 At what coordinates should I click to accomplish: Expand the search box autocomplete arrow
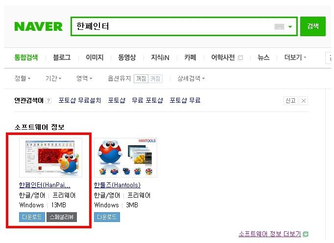[290, 27]
